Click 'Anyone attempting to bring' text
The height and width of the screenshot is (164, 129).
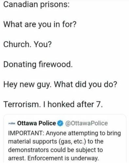pyautogui.click(x=83, y=133)
